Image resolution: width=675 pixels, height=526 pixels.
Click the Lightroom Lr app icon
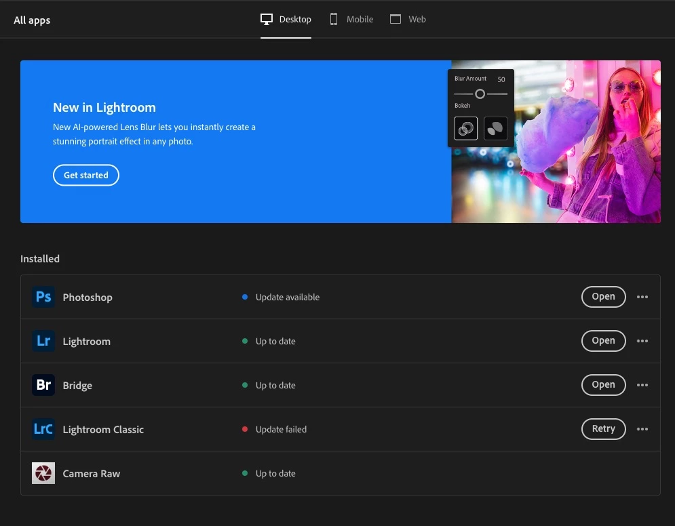coord(43,341)
